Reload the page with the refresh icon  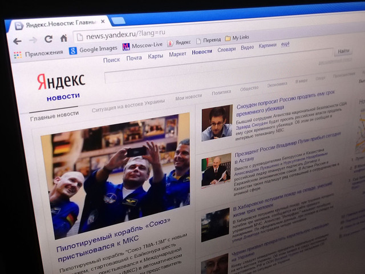48,39
